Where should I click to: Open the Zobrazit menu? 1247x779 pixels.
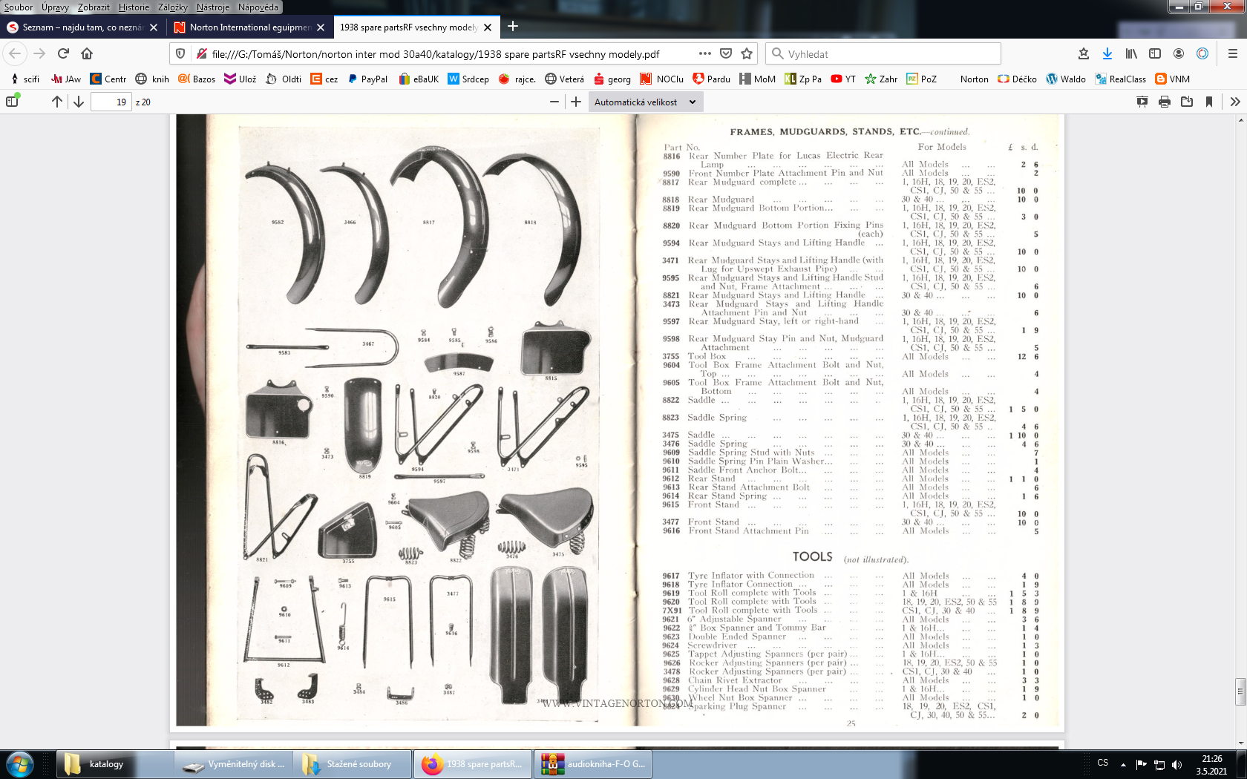[x=94, y=7]
